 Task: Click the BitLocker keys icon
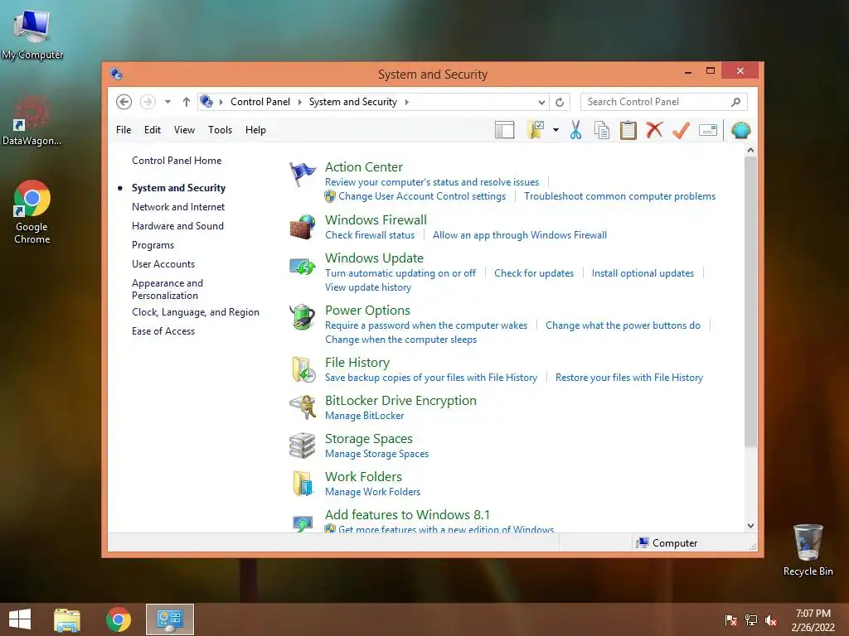coord(303,407)
